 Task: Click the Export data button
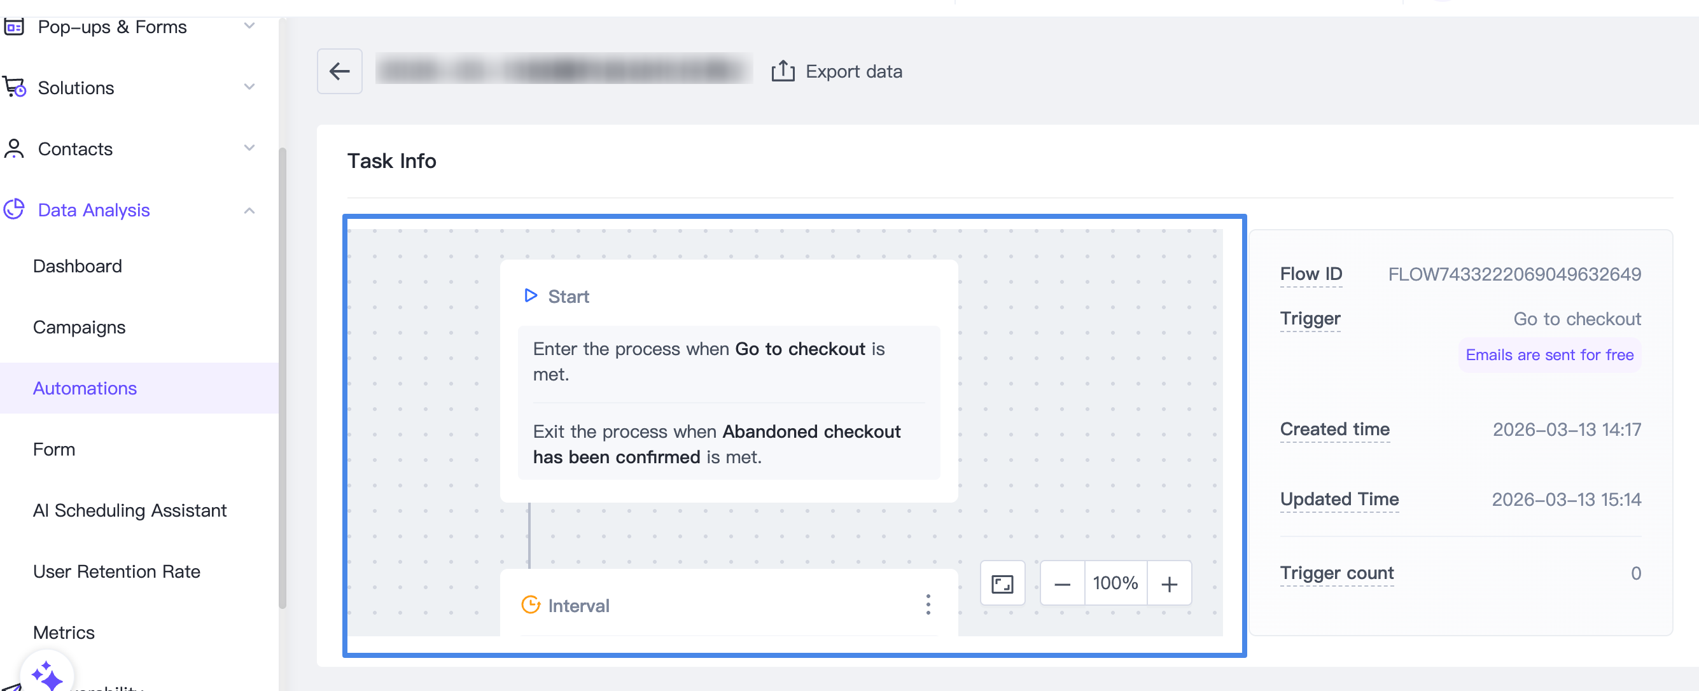[853, 71]
